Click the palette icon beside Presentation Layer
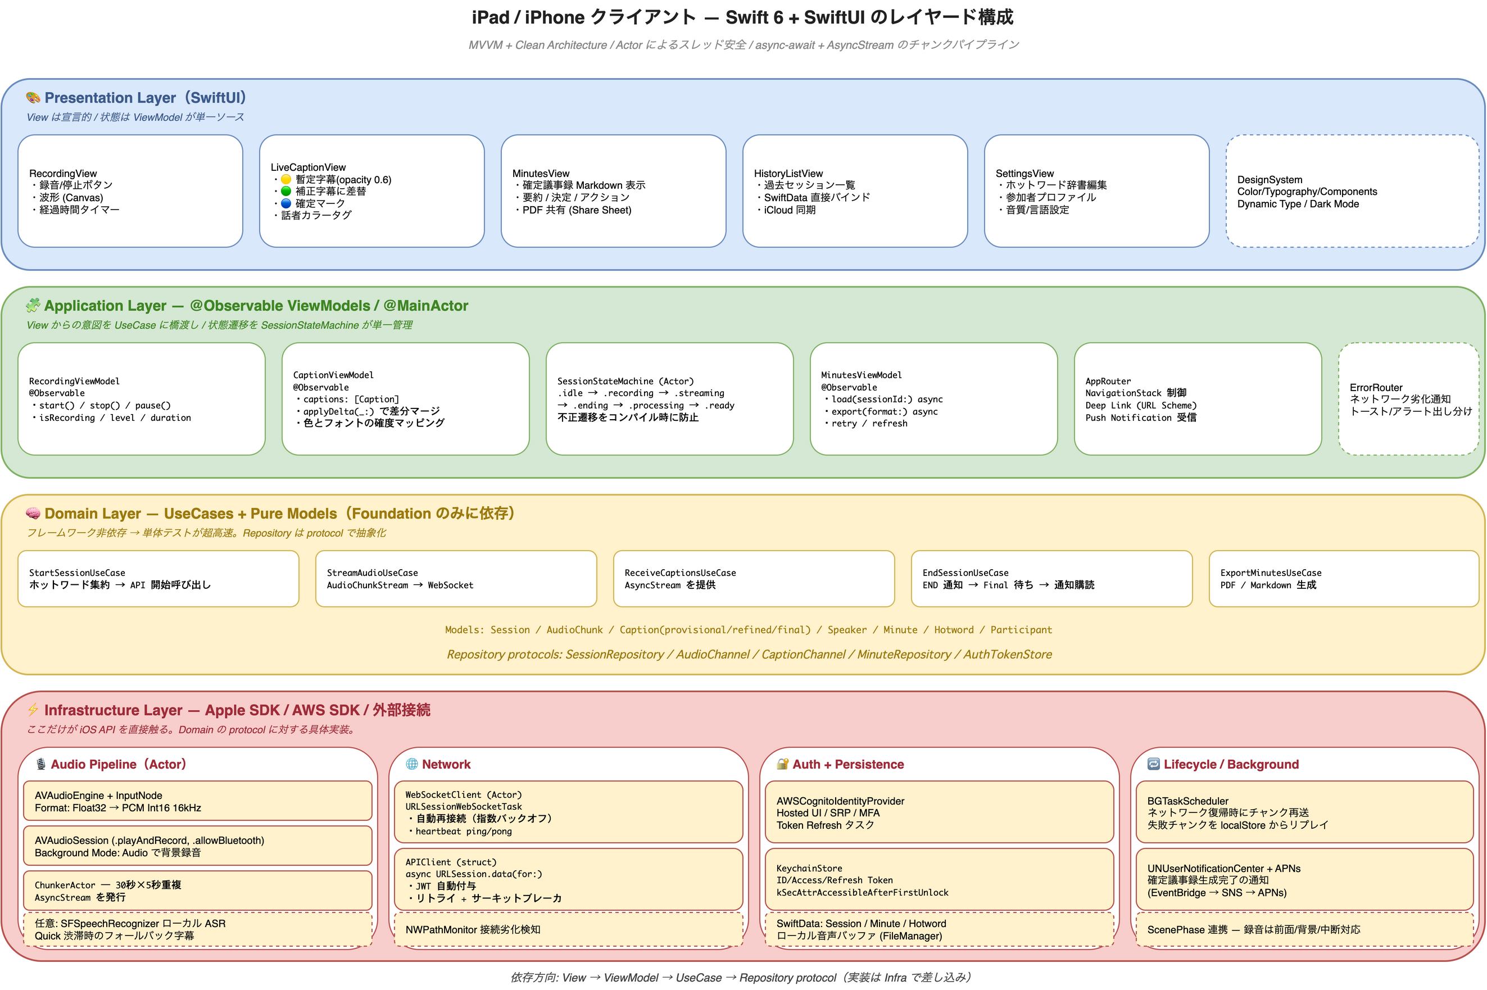Screen dimensions: 1487x990 (x=33, y=98)
